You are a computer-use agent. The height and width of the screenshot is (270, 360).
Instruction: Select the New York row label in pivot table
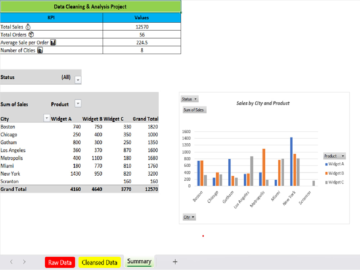pyautogui.click(x=10, y=174)
